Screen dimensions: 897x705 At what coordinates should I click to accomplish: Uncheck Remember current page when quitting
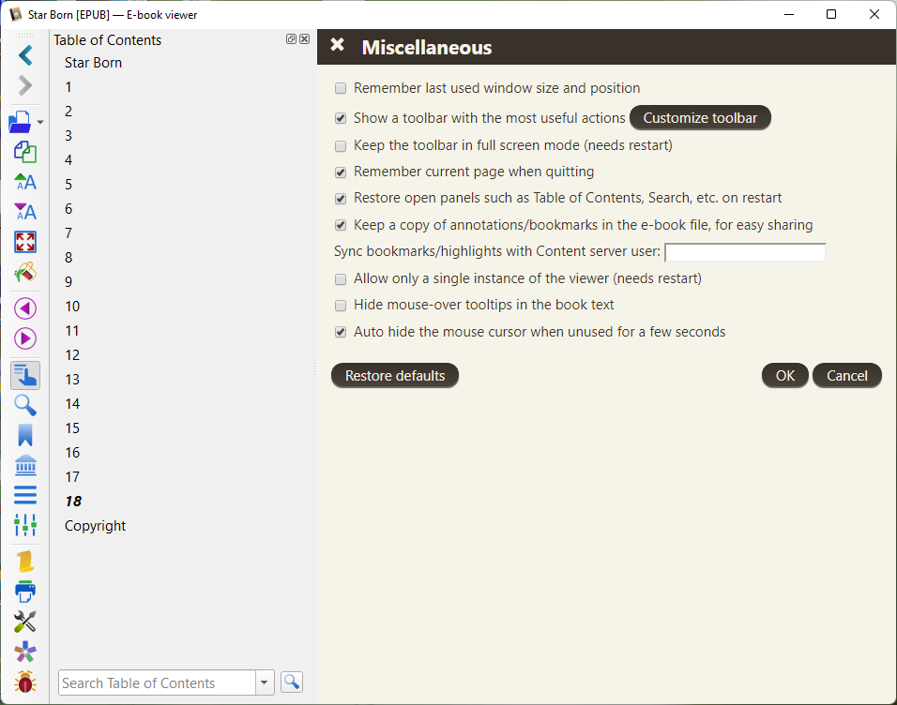tap(341, 172)
